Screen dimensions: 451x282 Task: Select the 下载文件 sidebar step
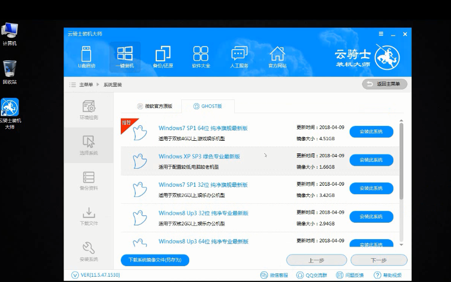(89, 216)
